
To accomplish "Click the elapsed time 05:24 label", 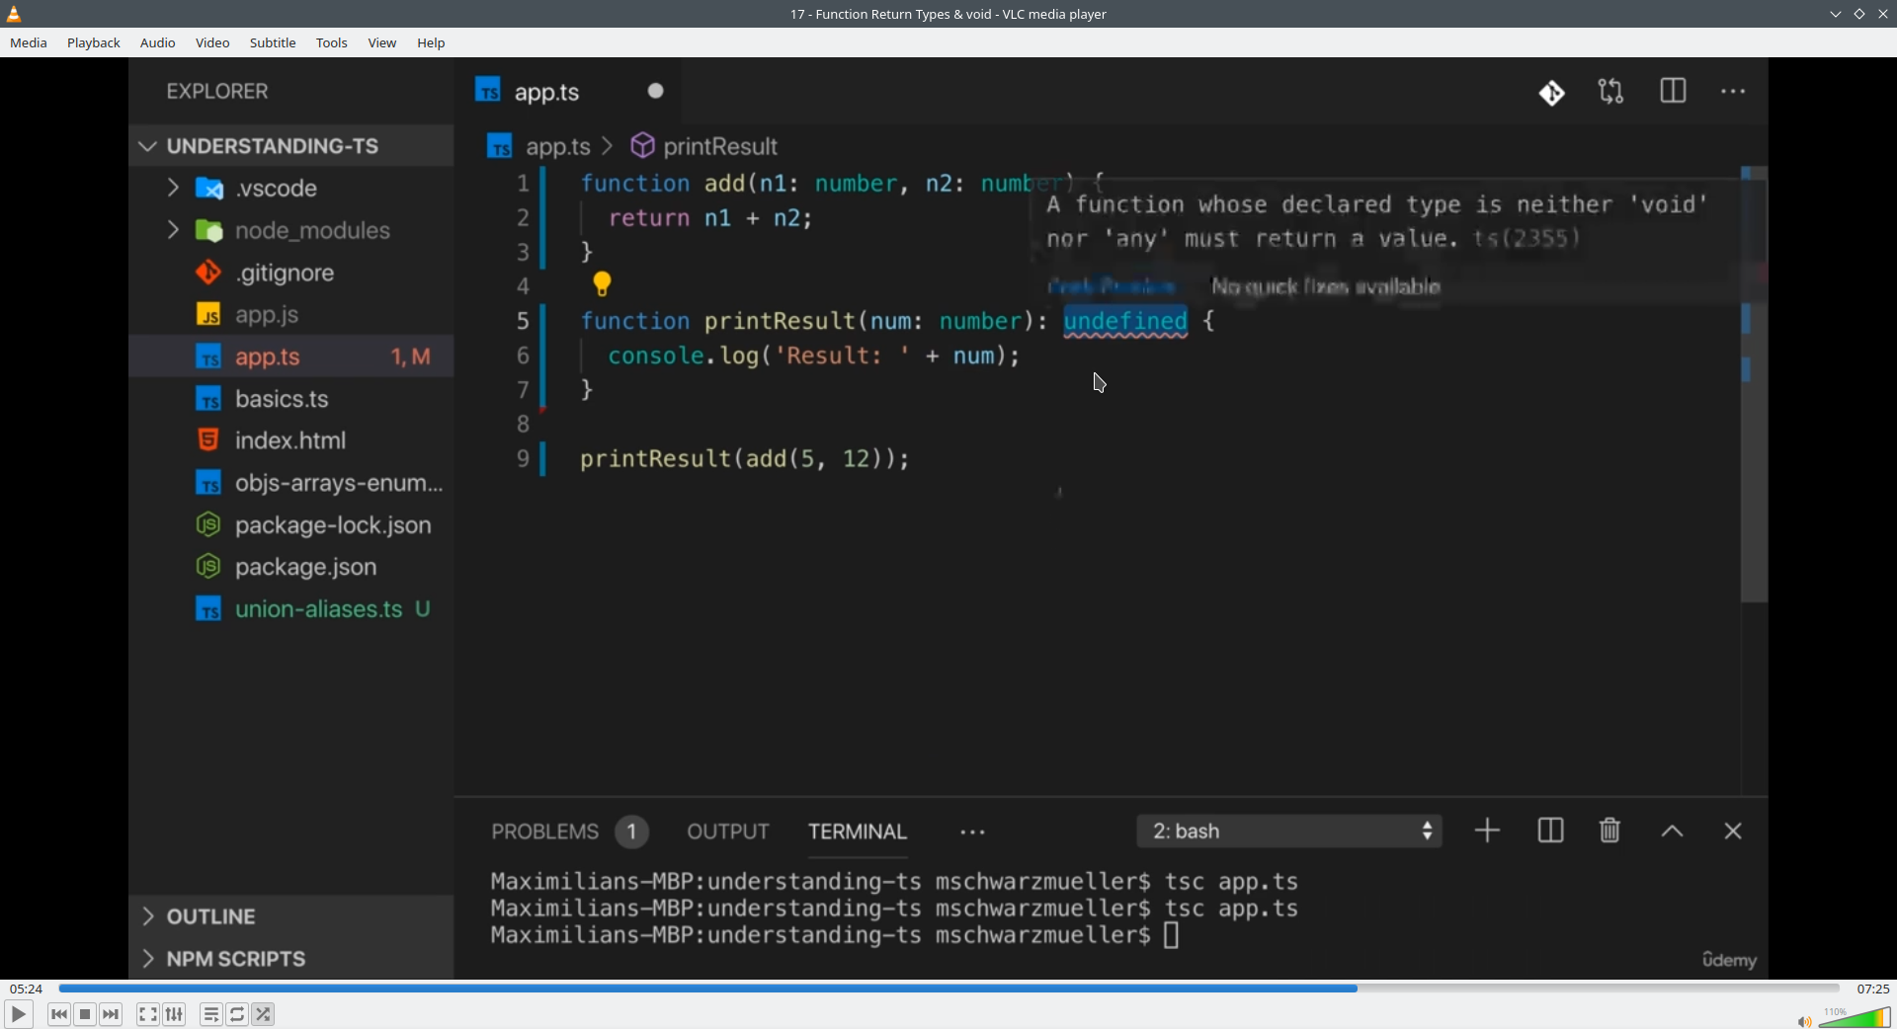I will tap(27, 989).
